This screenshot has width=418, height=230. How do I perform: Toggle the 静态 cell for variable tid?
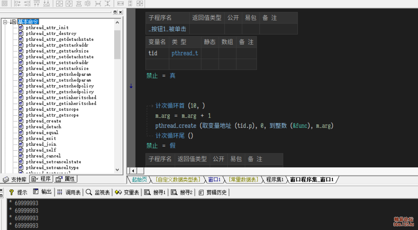(x=210, y=53)
